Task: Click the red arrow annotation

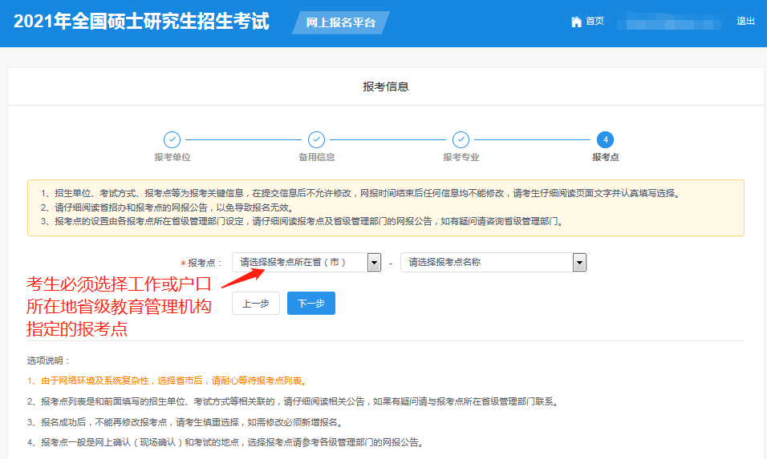Action: 241,278
